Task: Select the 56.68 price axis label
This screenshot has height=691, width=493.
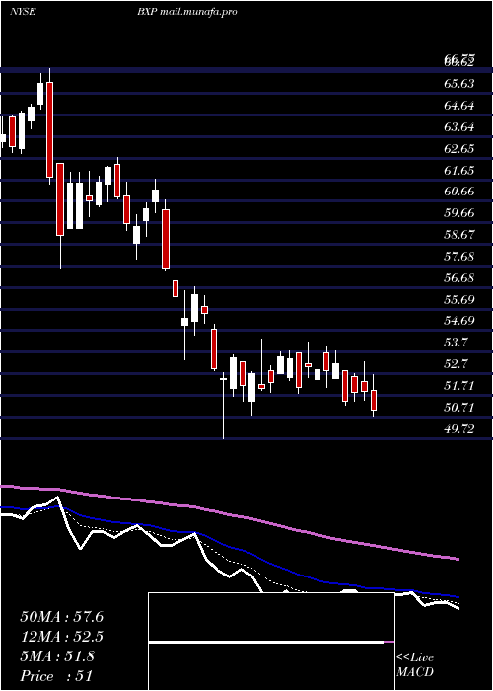Action: point(459,278)
